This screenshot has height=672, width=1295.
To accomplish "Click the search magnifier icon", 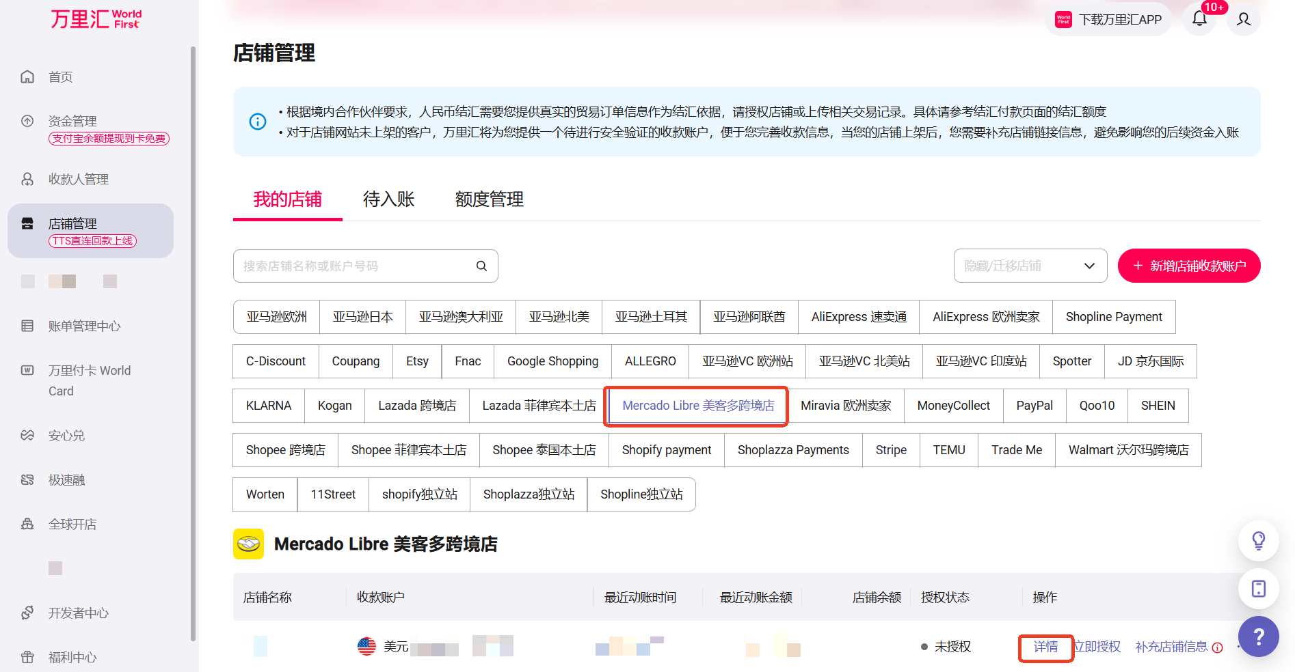I will pos(481,266).
